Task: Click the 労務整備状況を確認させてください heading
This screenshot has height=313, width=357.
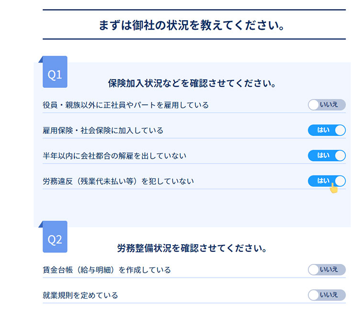Action: [192, 248]
